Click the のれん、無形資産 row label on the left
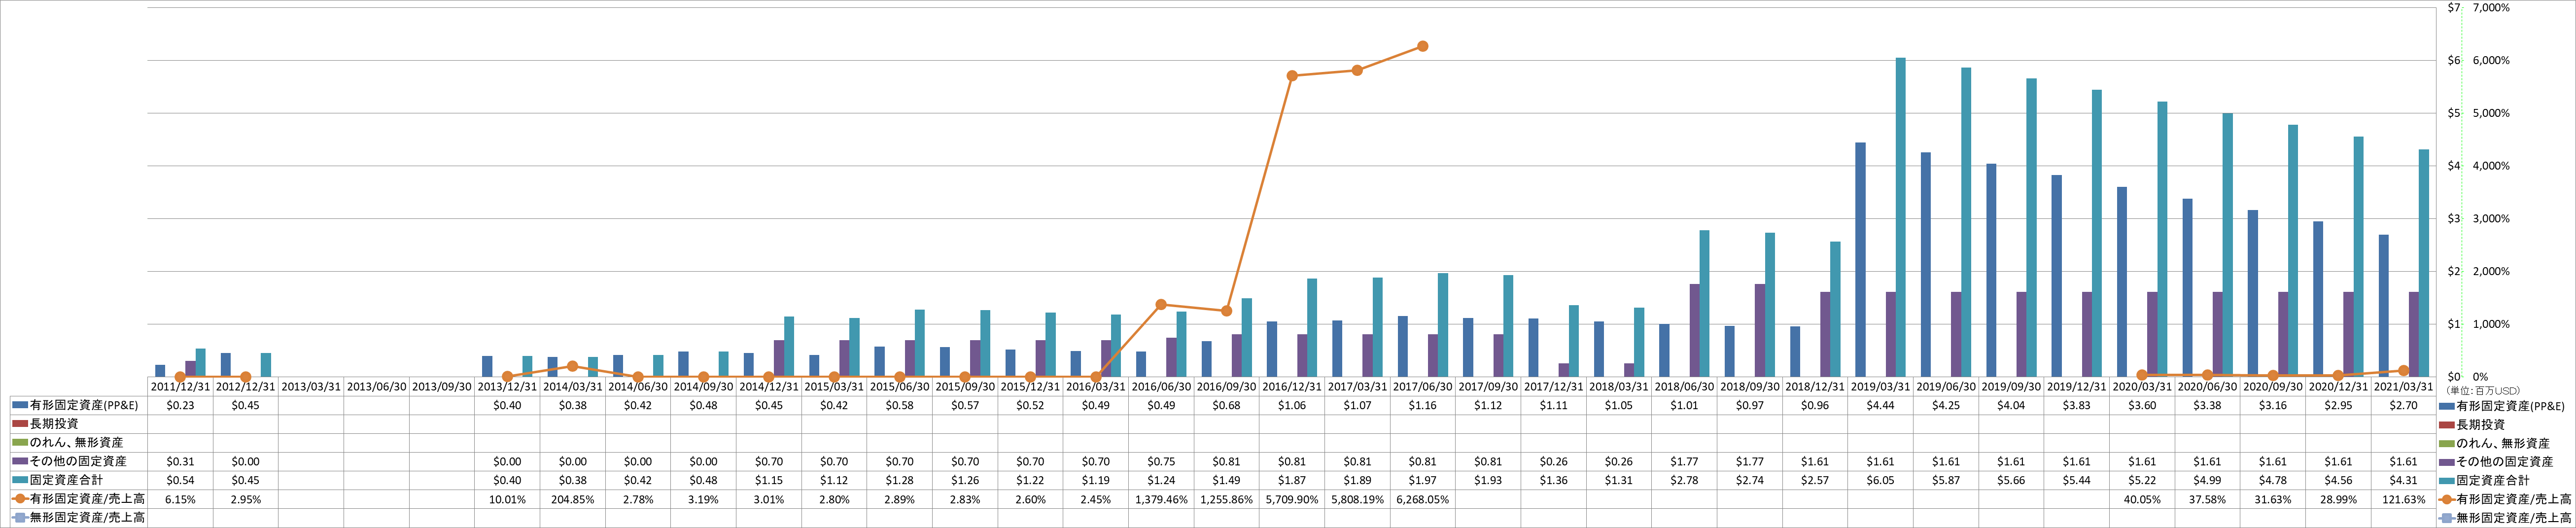The height and width of the screenshot is (528, 2576). click(x=77, y=443)
